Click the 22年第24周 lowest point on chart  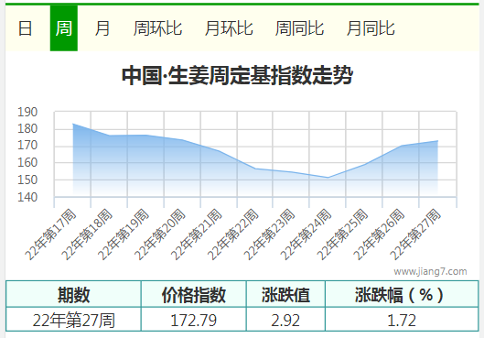click(328, 178)
